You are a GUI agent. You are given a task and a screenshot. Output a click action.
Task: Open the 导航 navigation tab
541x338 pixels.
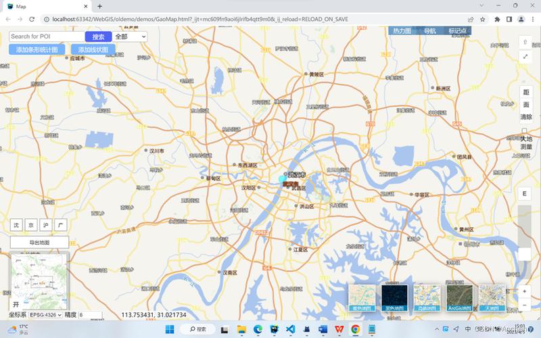(x=430, y=31)
